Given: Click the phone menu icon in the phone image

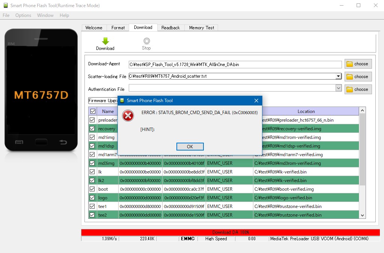Looking at the screenshot, I should tap(19, 142).
